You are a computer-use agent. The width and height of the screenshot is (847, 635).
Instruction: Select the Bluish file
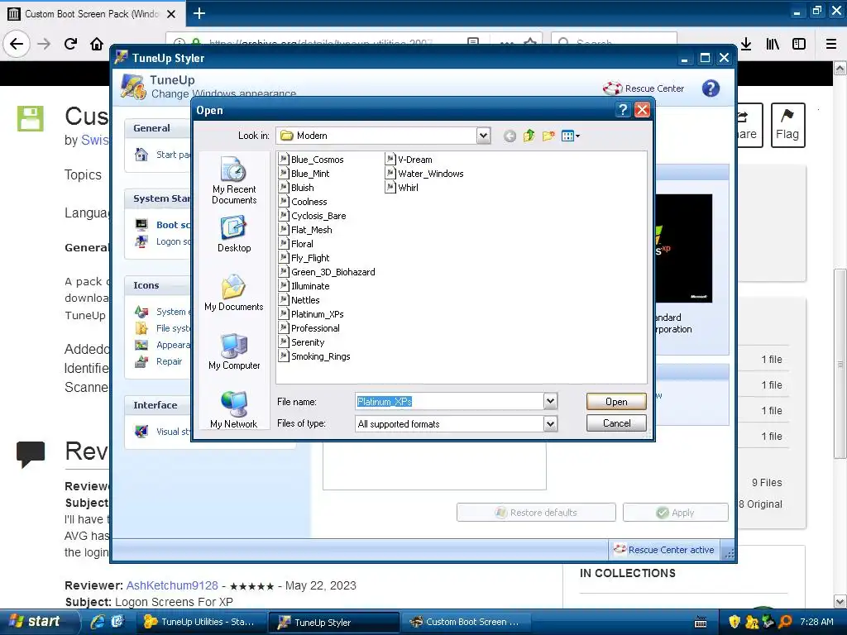tap(296, 188)
